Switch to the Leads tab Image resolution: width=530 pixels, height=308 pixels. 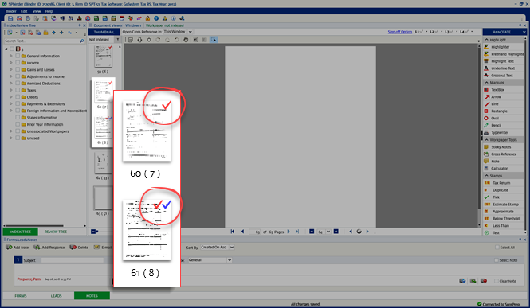pyautogui.click(x=56, y=296)
